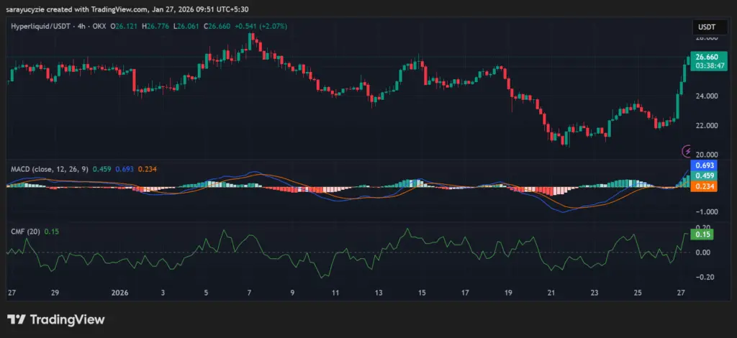
Task: Click the CMF value 0.15 in legend
Action: (51, 231)
